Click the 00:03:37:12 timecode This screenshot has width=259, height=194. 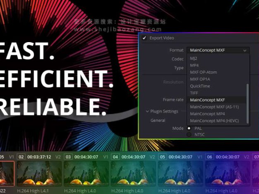click(39, 157)
